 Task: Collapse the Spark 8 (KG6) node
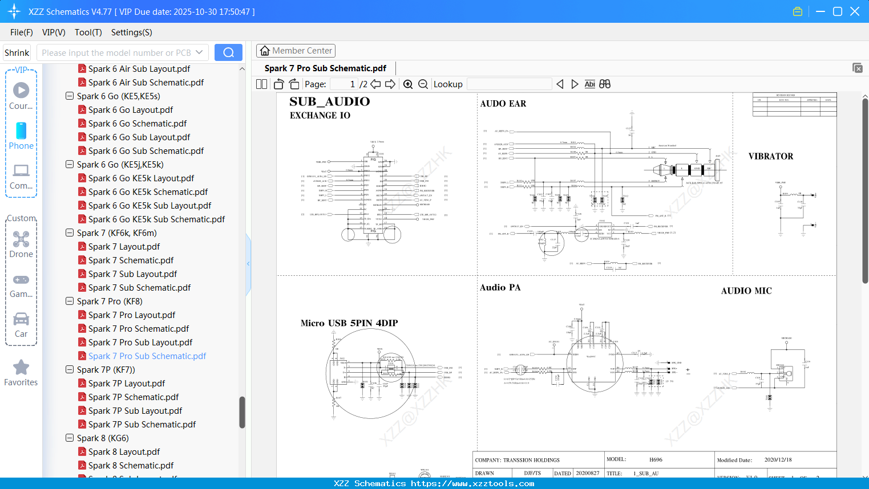(x=69, y=438)
